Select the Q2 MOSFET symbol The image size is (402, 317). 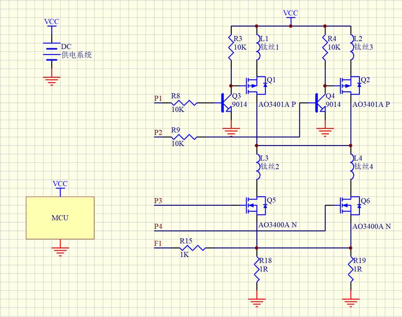(350, 86)
